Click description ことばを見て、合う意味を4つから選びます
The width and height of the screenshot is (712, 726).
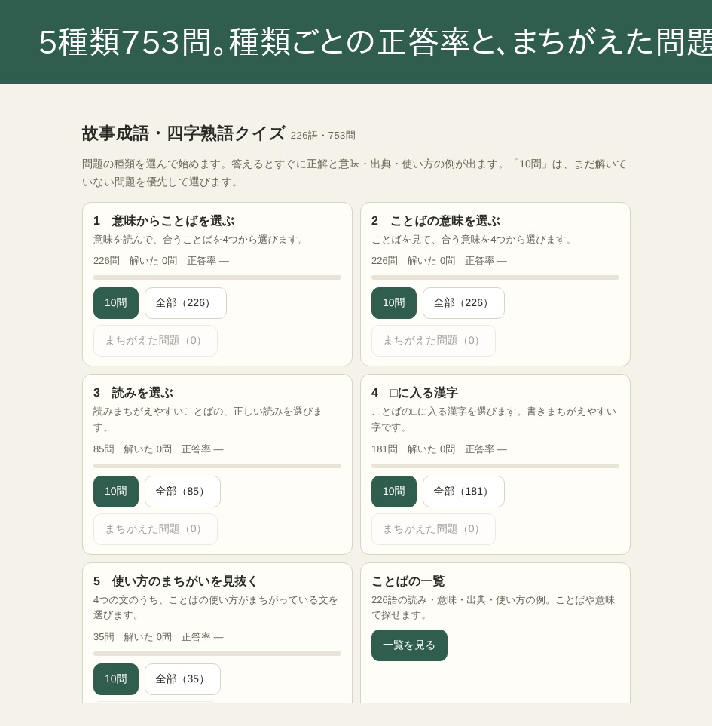click(x=472, y=240)
